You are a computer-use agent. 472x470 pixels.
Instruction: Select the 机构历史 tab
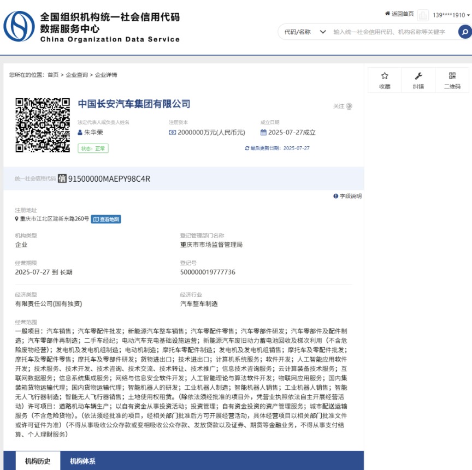[x=38, y=461]
